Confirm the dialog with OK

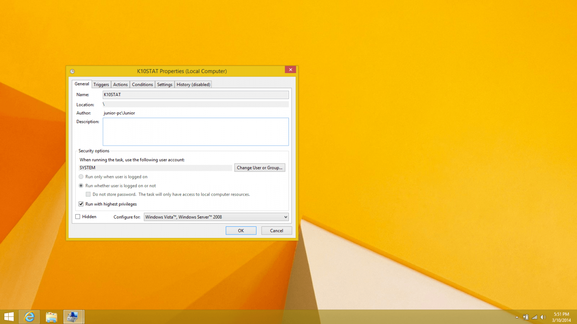[x=241, y=231]
